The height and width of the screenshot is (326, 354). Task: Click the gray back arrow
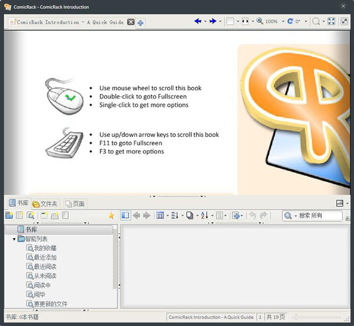(136, 215)
